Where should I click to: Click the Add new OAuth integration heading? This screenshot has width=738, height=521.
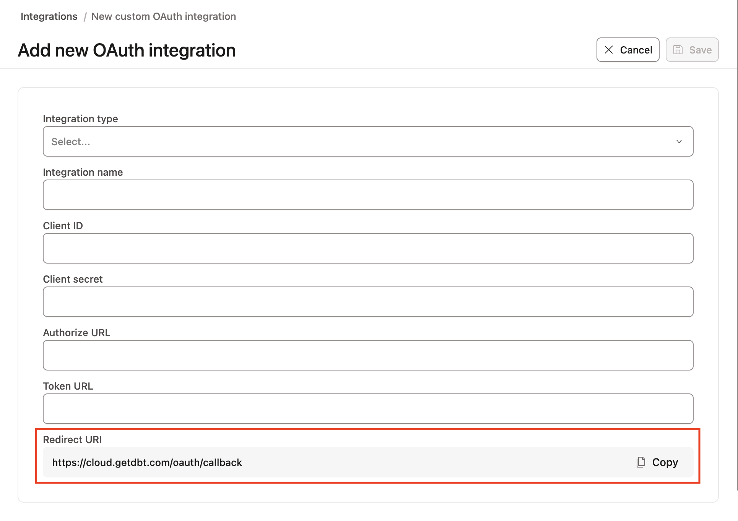click(126, 50)
